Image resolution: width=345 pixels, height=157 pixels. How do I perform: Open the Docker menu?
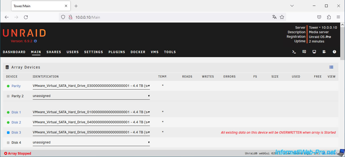138,52
